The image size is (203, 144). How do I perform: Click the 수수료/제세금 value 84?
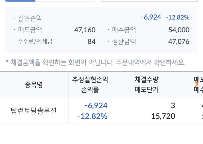coord(92,41)
